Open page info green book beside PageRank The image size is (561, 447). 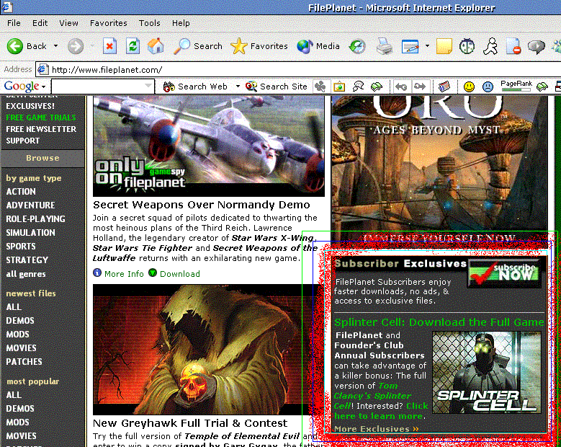(542, 87)
